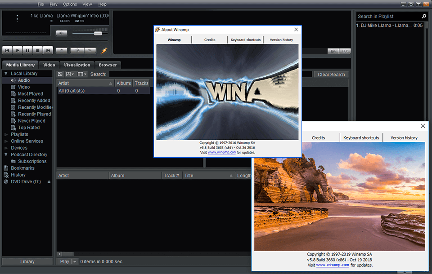Click the Play button to start playback
The width and height of the screenshot is (432, 274).
click(x=17, y=50)
